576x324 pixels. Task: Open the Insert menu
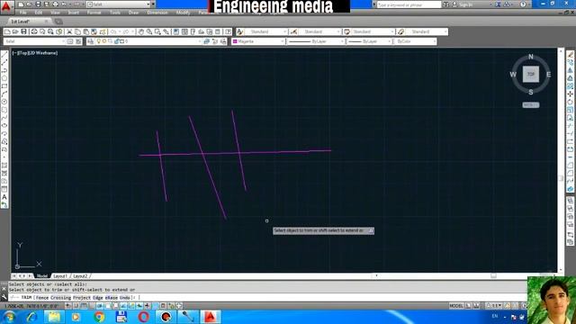point(74,13)
